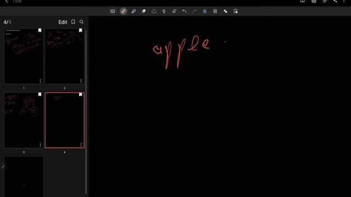
Task: Share the note
Action: pyautogui.click(x=335, y=1)
